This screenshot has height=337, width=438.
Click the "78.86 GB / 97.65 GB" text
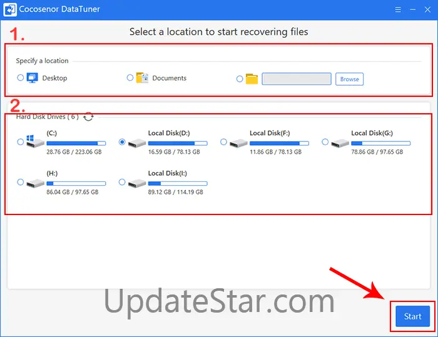377,152
